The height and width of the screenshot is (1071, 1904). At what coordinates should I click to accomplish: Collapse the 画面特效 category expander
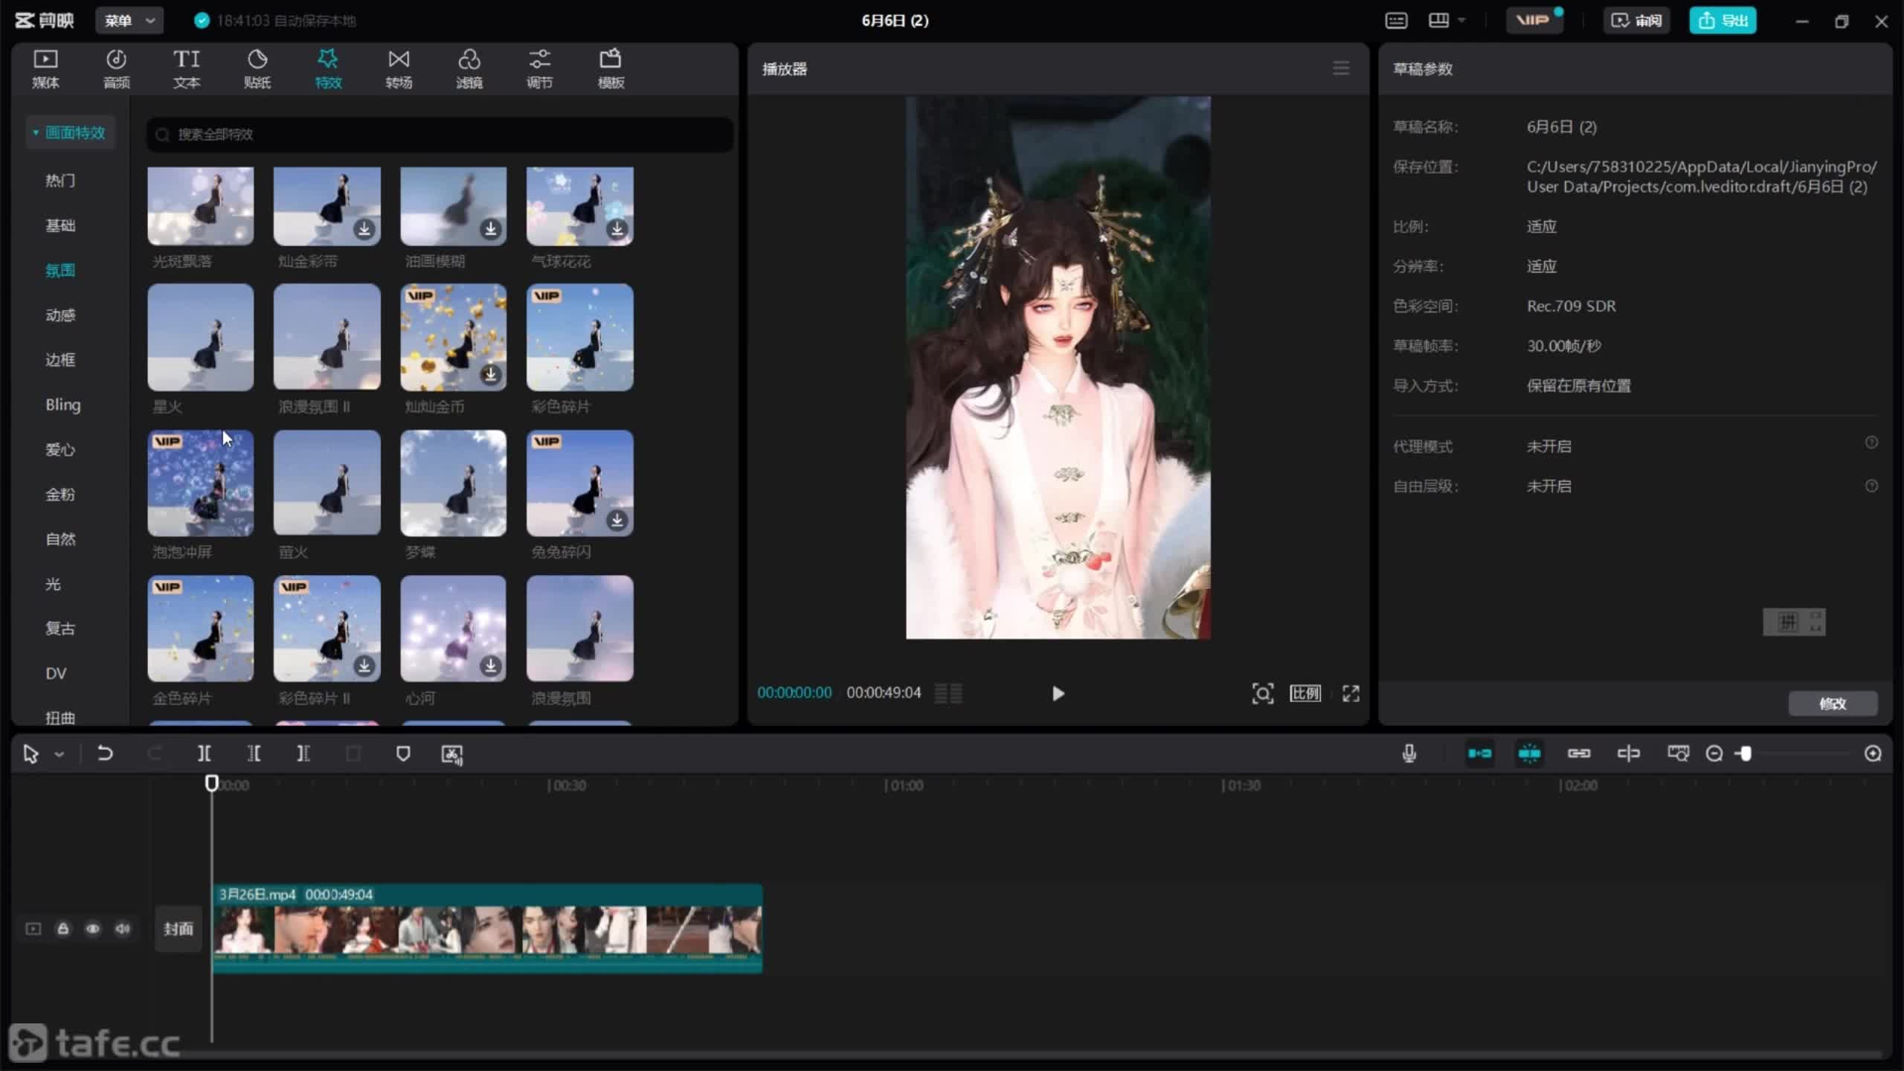click(x=35, y=132)
